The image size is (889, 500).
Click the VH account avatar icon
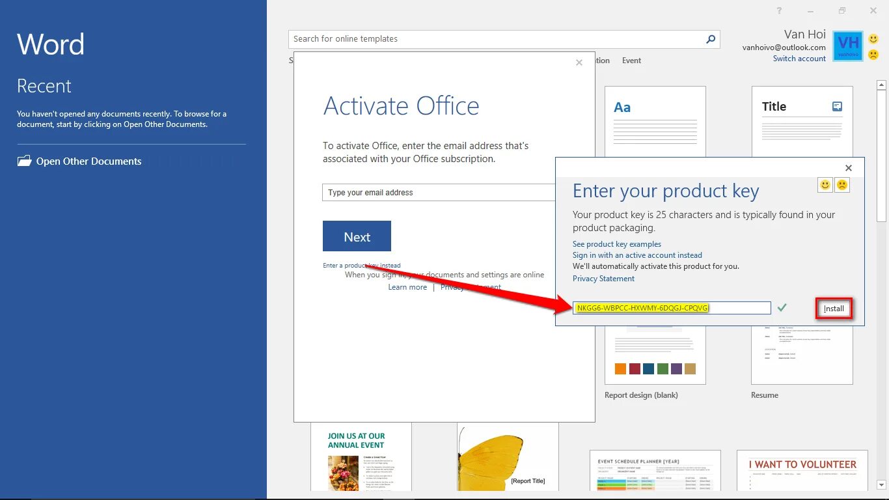[847, 46]
